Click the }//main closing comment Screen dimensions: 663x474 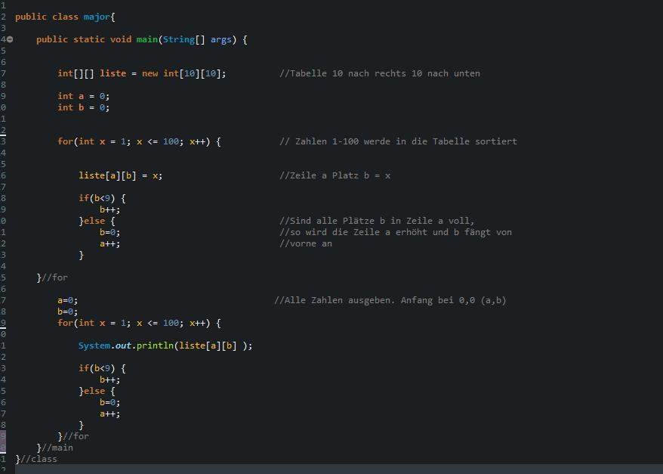[54, 448]
